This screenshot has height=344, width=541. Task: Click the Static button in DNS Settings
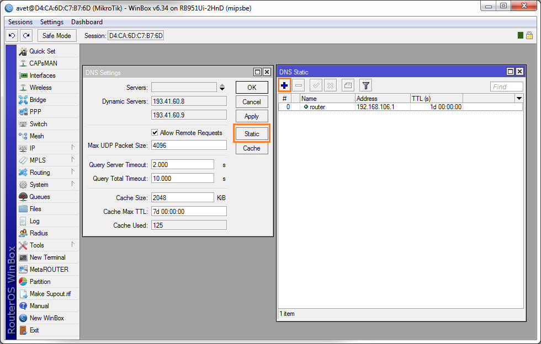252,134
